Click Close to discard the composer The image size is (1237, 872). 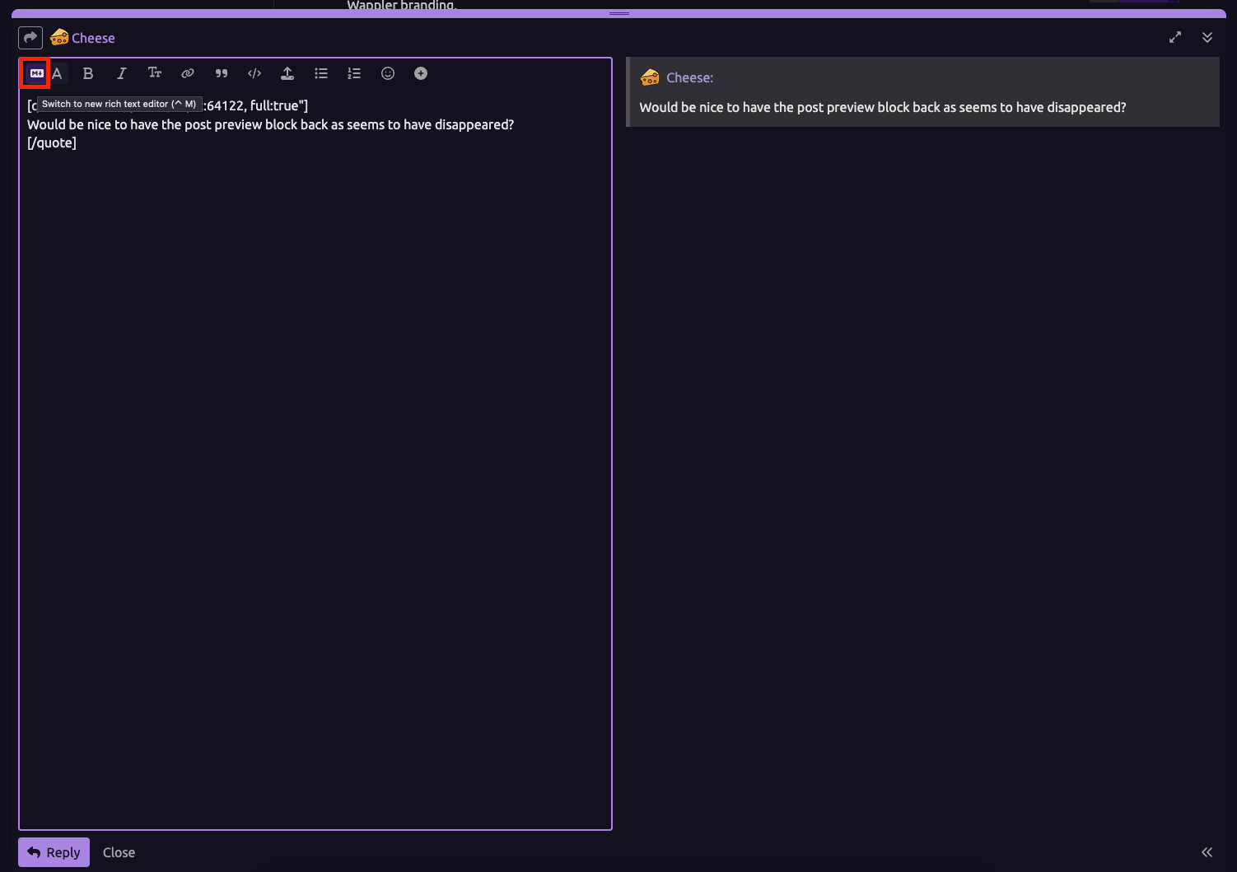119,852
